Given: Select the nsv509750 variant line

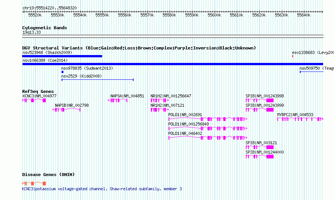Looking at the screenshot, I should (x=311, y=72).
